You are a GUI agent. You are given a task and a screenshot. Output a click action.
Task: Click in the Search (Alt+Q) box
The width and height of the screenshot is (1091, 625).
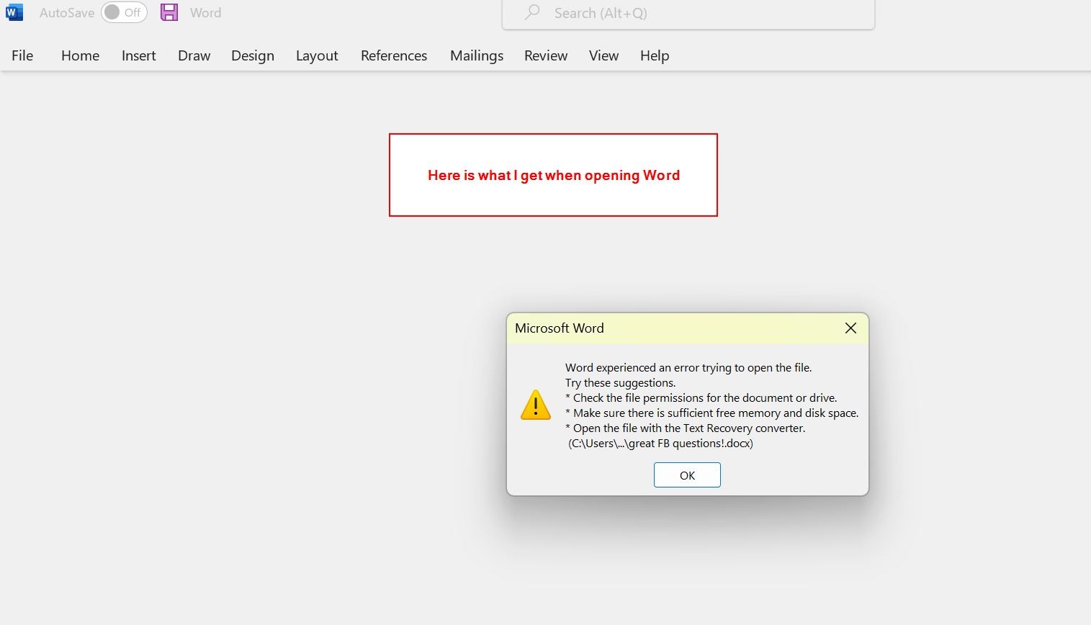(x=688, y=14)
